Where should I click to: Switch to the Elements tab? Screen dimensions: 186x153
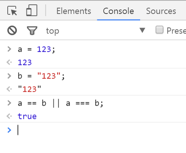pyautogui.click(x=74, y=11)
